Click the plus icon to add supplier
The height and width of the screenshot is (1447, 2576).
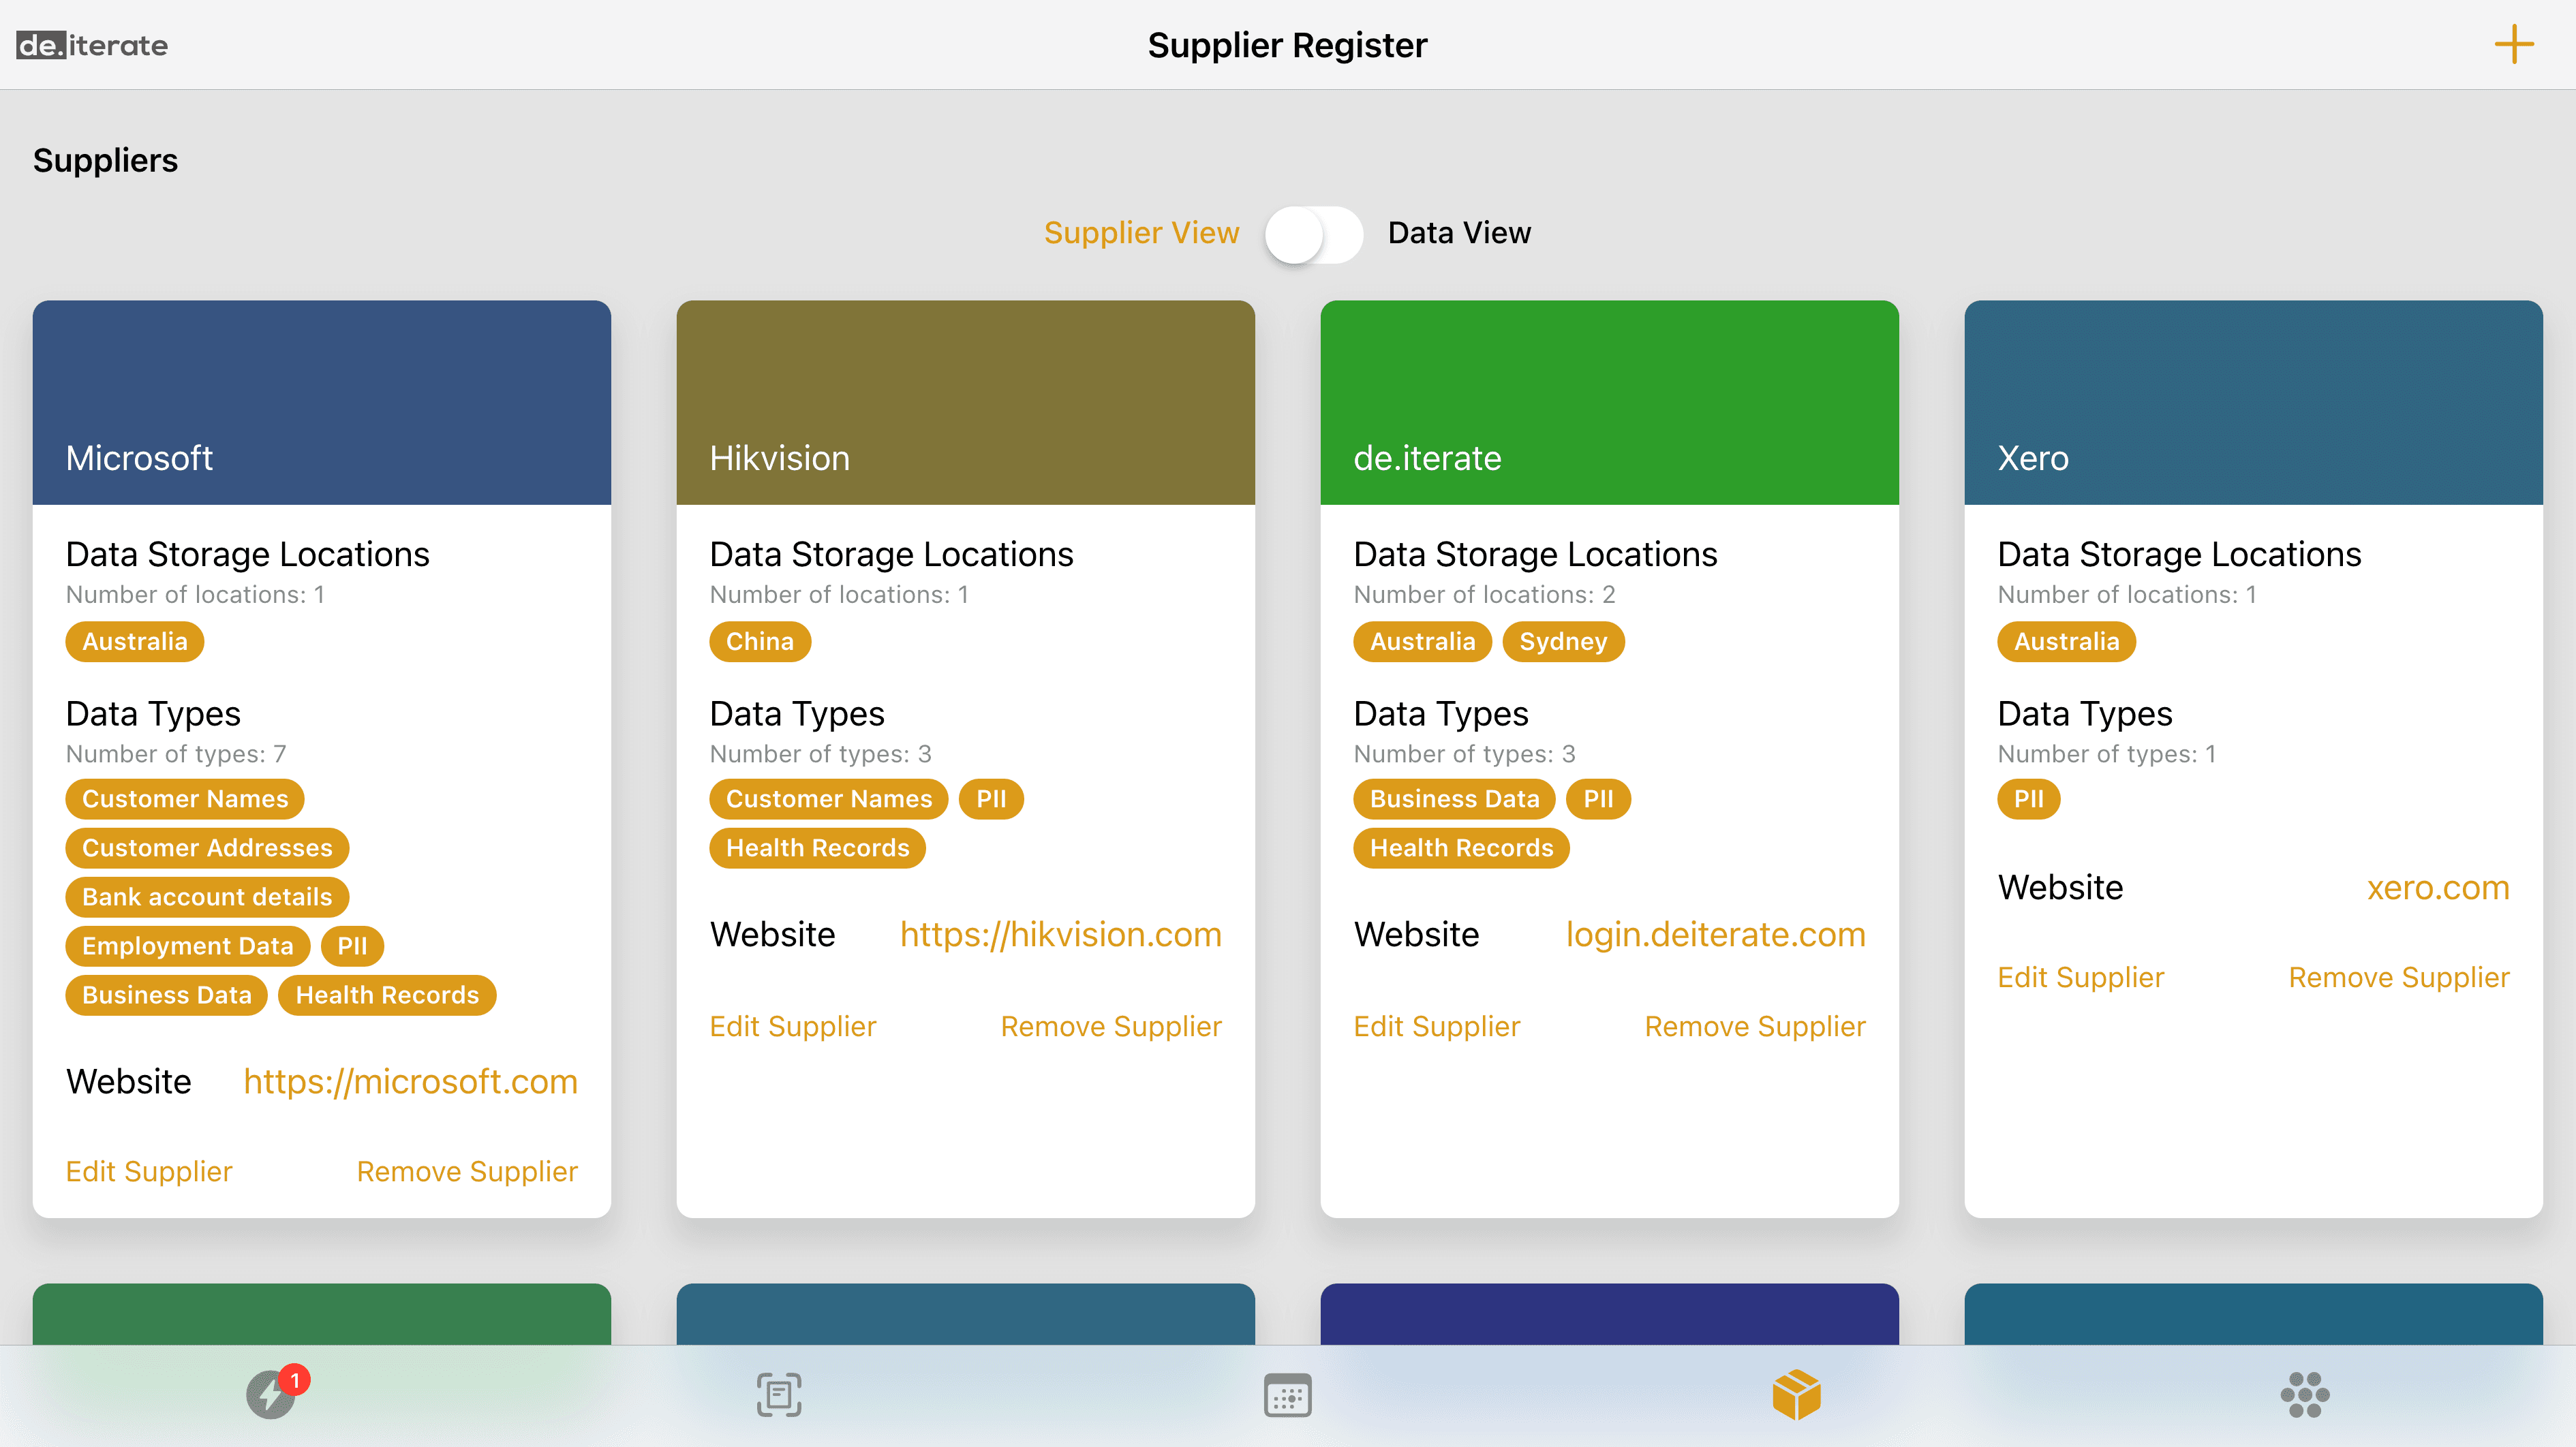click(2512, 45)
